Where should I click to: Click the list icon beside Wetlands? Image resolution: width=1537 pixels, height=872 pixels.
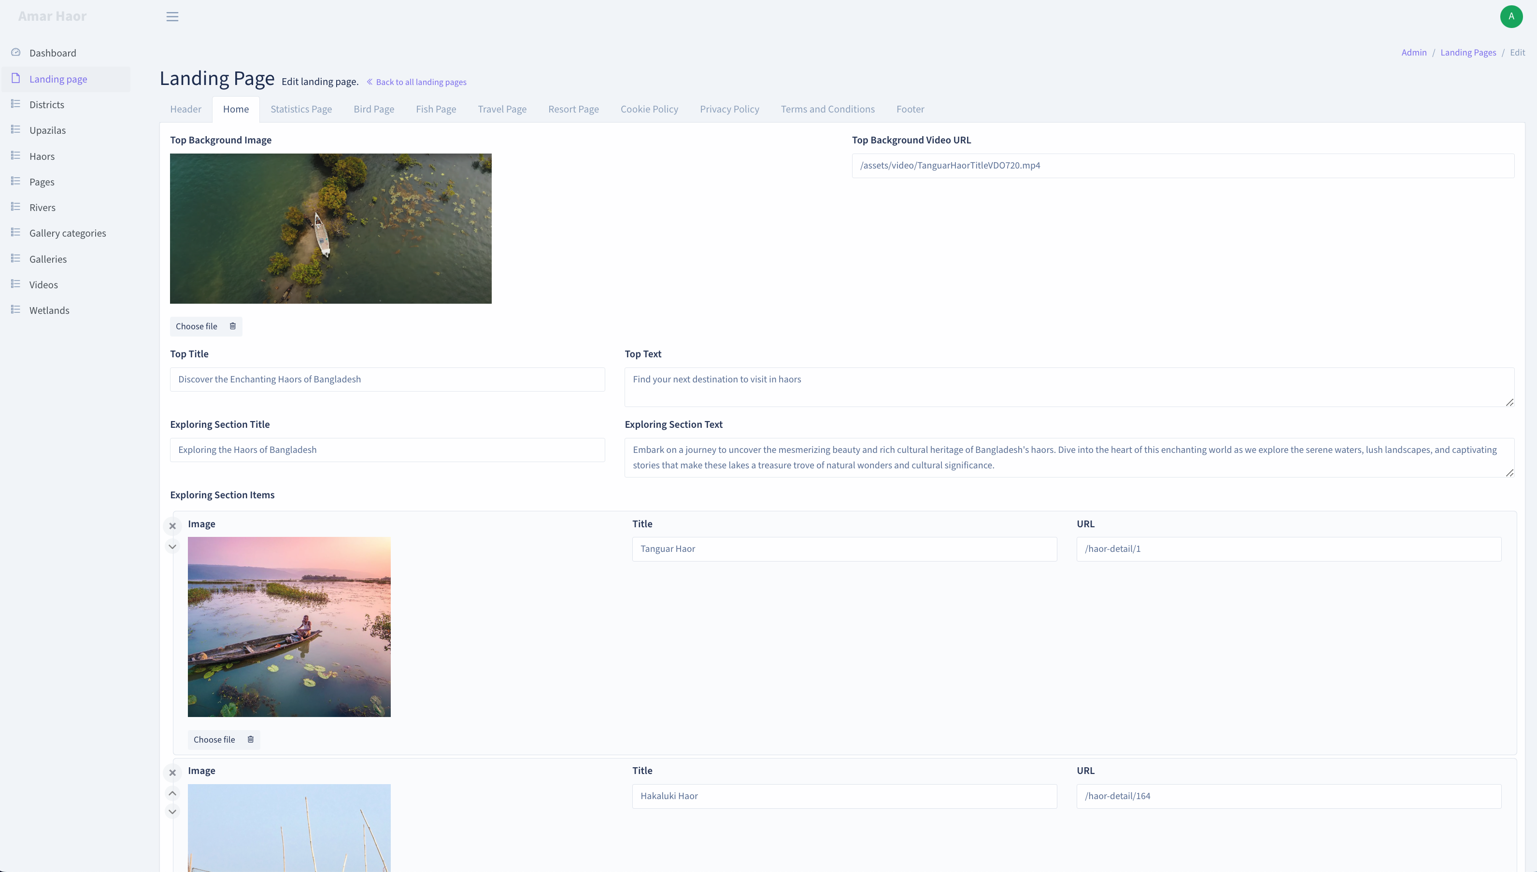(x=15, y=309)
